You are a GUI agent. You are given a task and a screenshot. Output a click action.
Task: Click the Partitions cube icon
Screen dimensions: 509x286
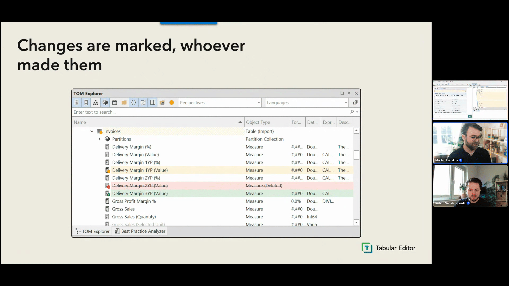(x=107, y=139)
